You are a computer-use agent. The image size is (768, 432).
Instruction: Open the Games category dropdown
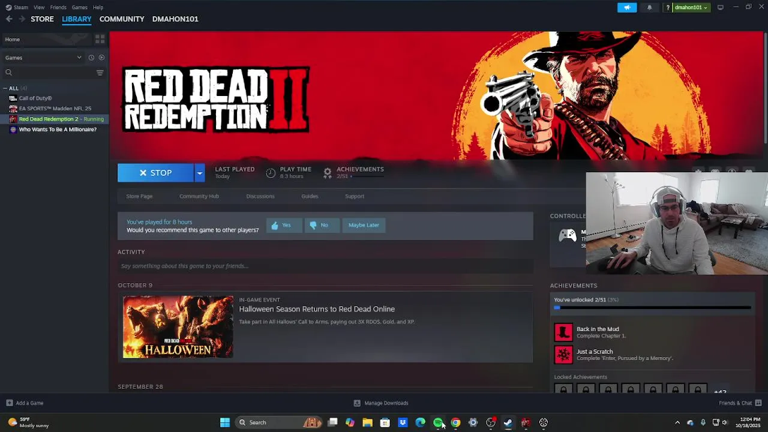pyautogui.click(x=43, y=58)
